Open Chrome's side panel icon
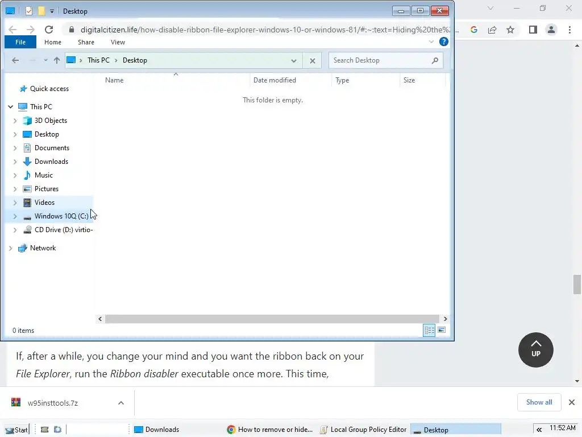582x437 pixels. click(x=533, y=30)
